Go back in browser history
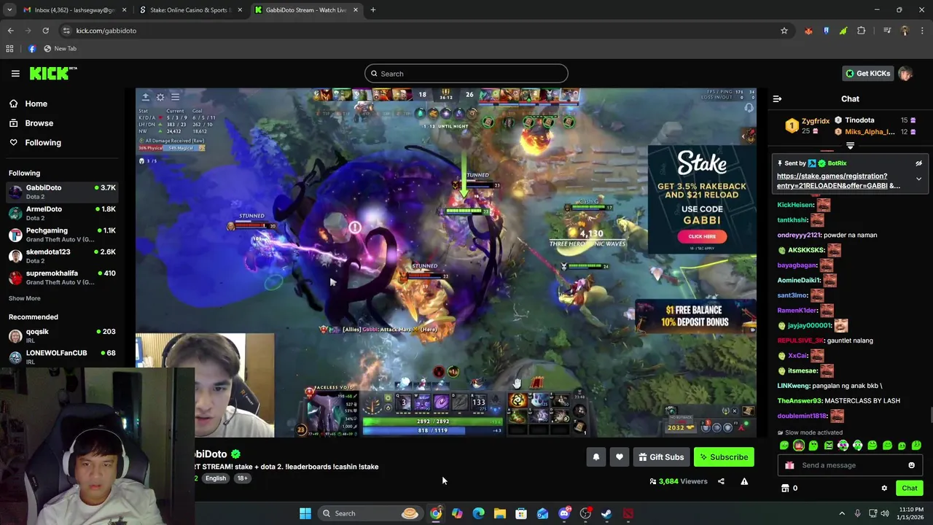Image resolution: width=933 pixels, height=525 pixels. pos(10,31)
